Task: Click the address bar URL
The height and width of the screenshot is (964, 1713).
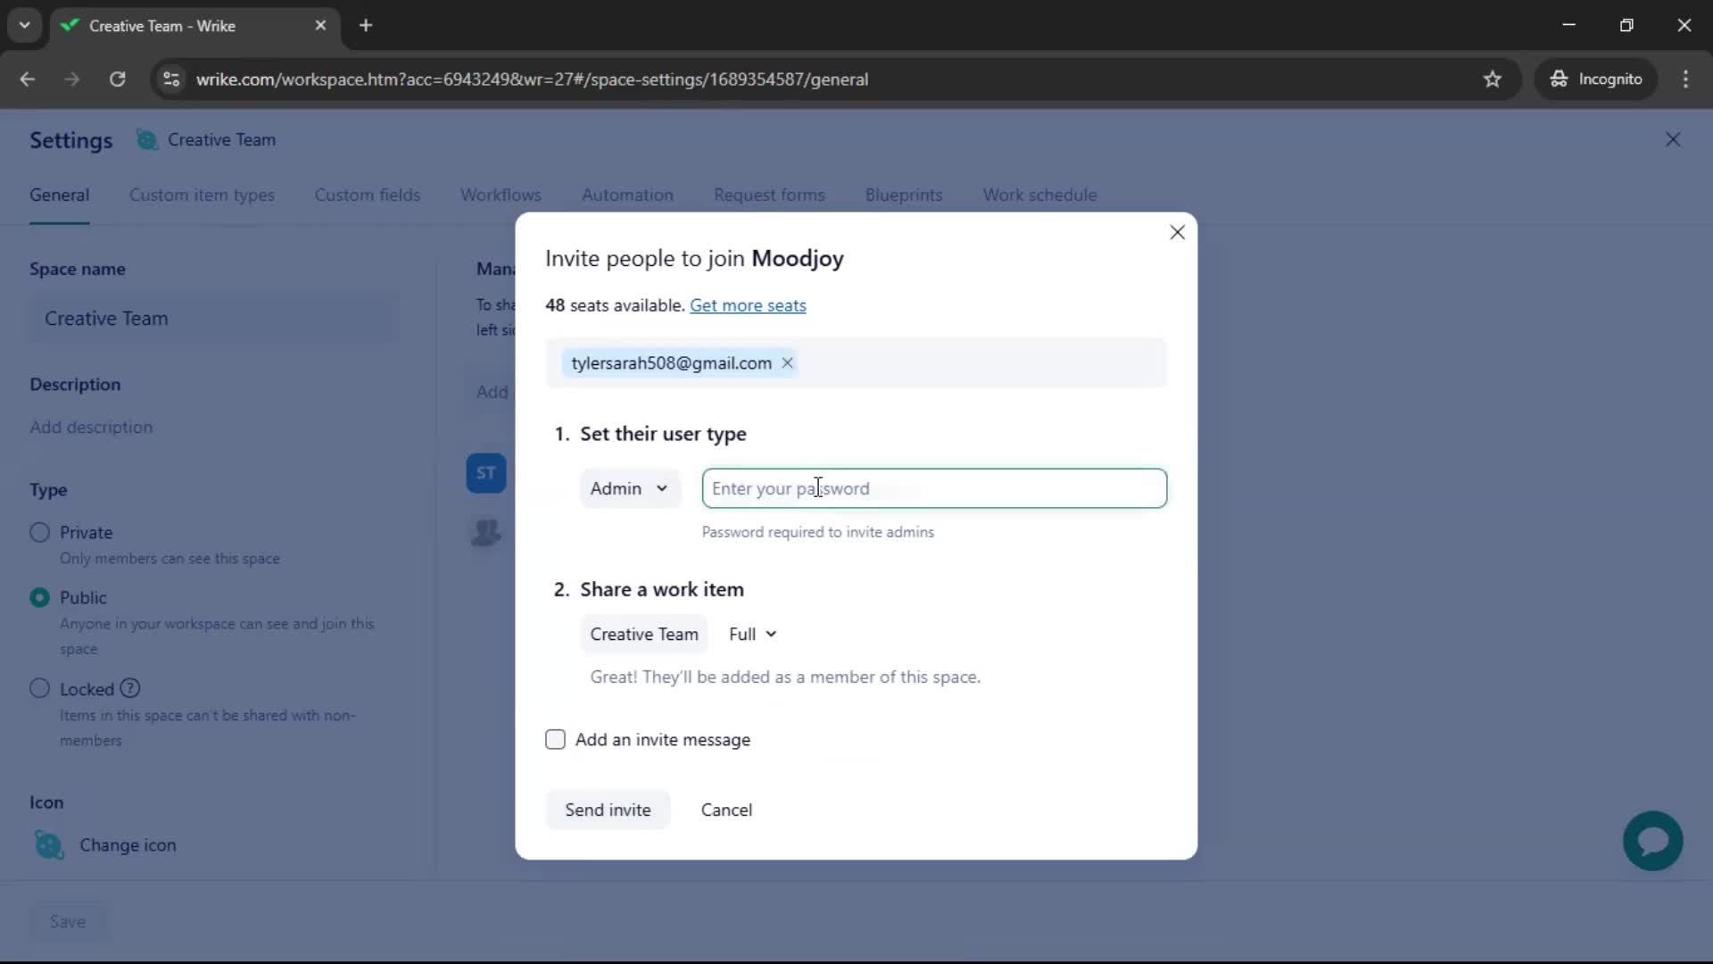Action: (x=532, y=79)
